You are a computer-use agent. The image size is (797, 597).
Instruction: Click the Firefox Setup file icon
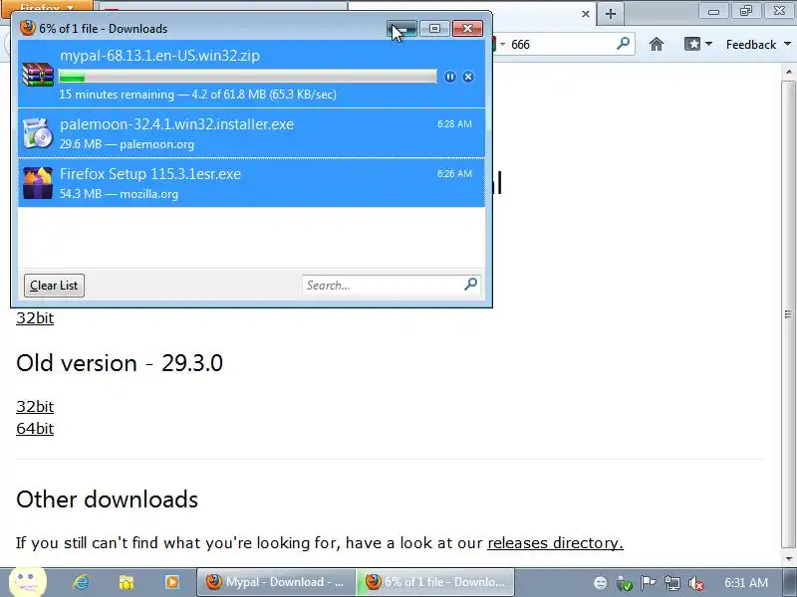tap(38, 182)
